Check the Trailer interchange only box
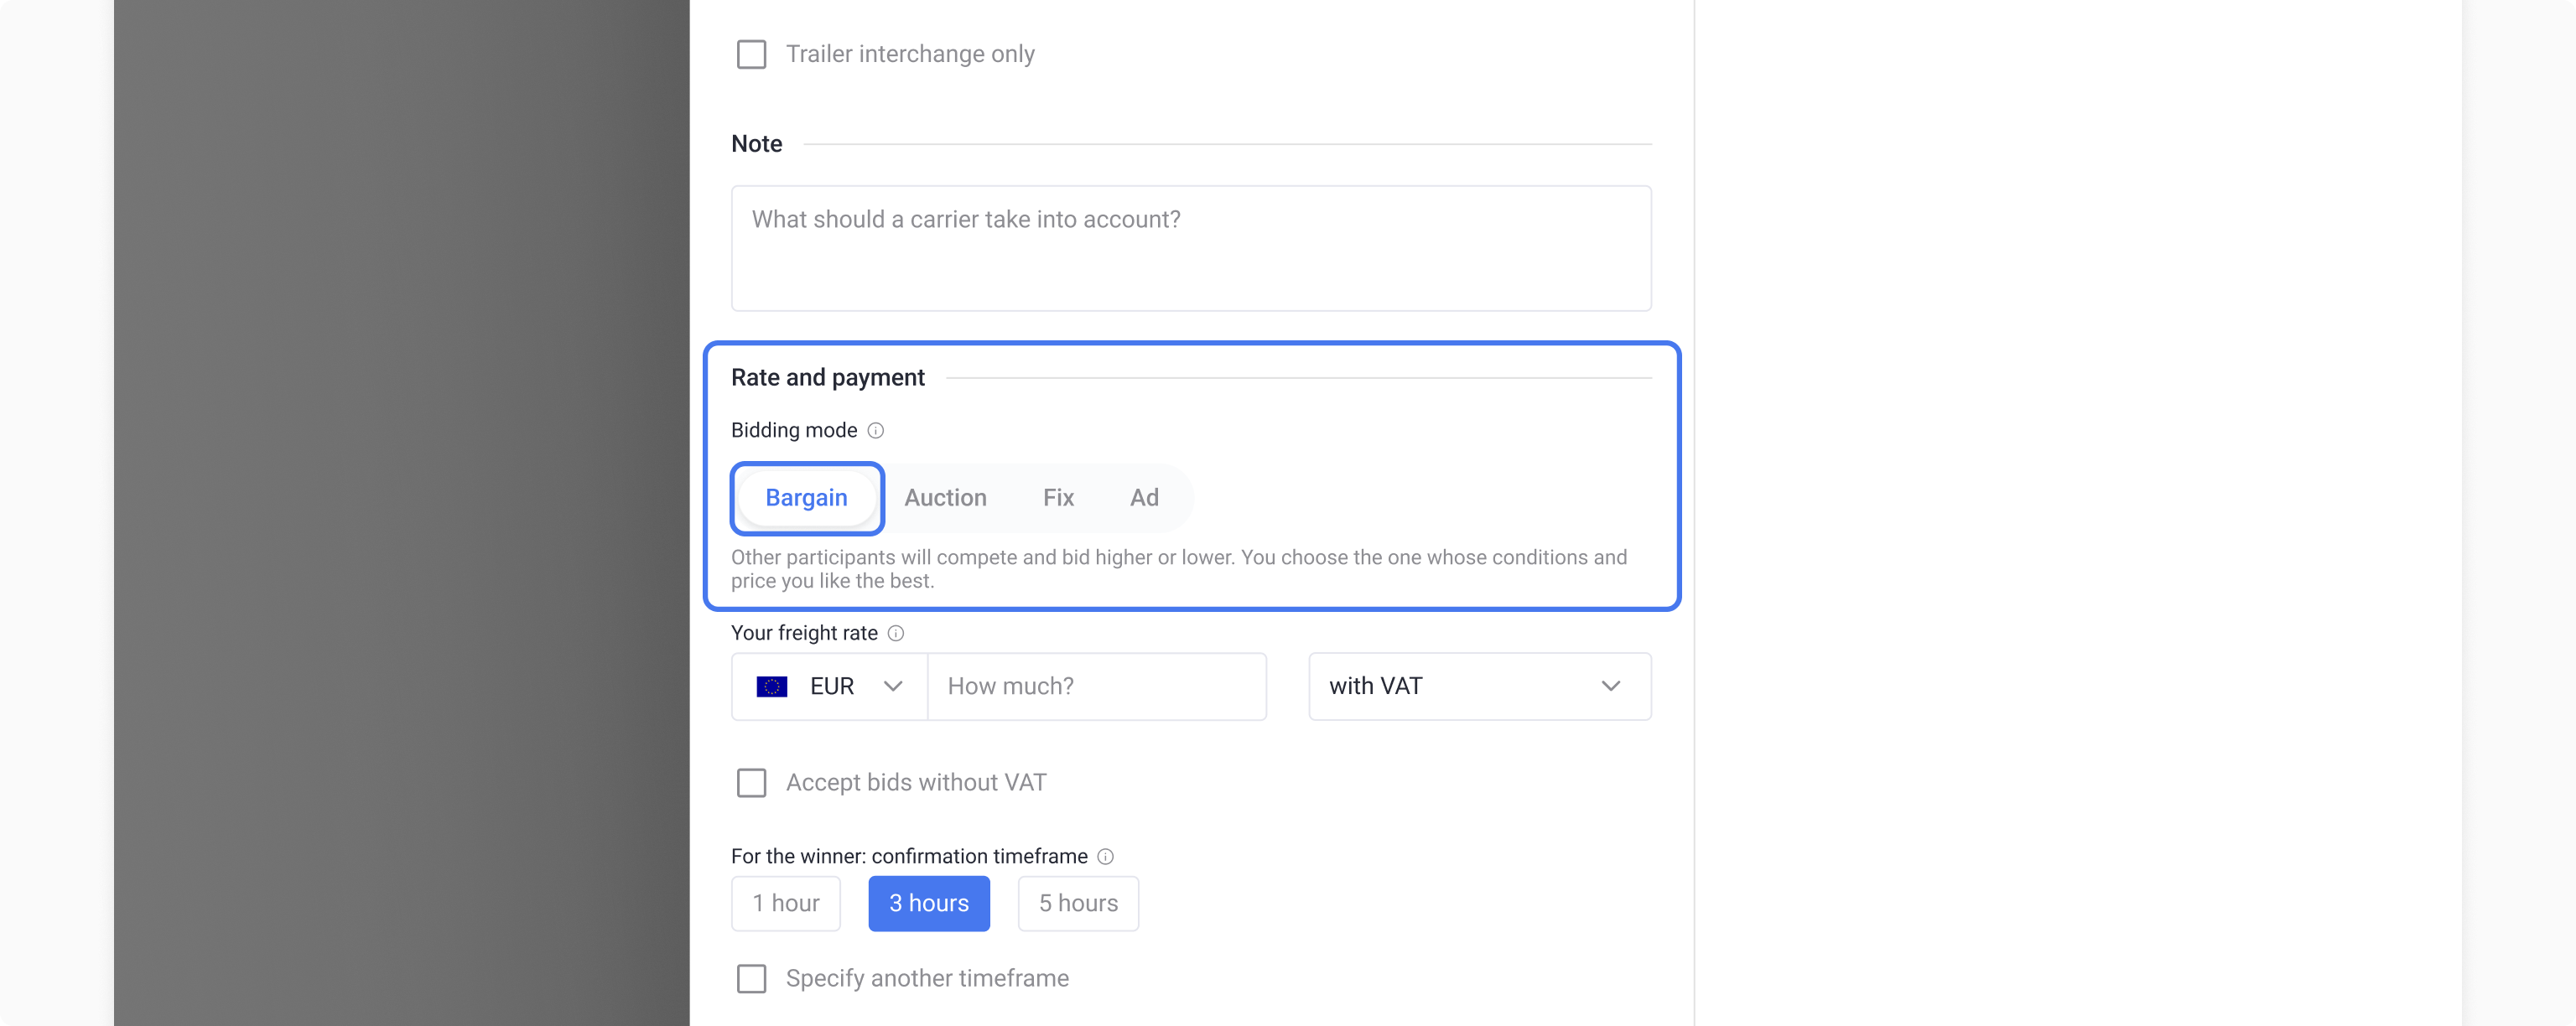This screenshot has width=2576, height=1026. pos(751,54)
